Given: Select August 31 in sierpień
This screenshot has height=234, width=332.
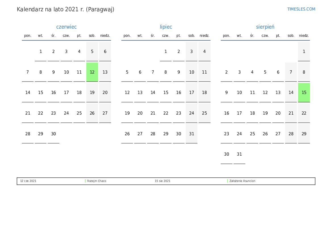Looking at the screenshot, I should pyautogui.click(x=239, y=154).
